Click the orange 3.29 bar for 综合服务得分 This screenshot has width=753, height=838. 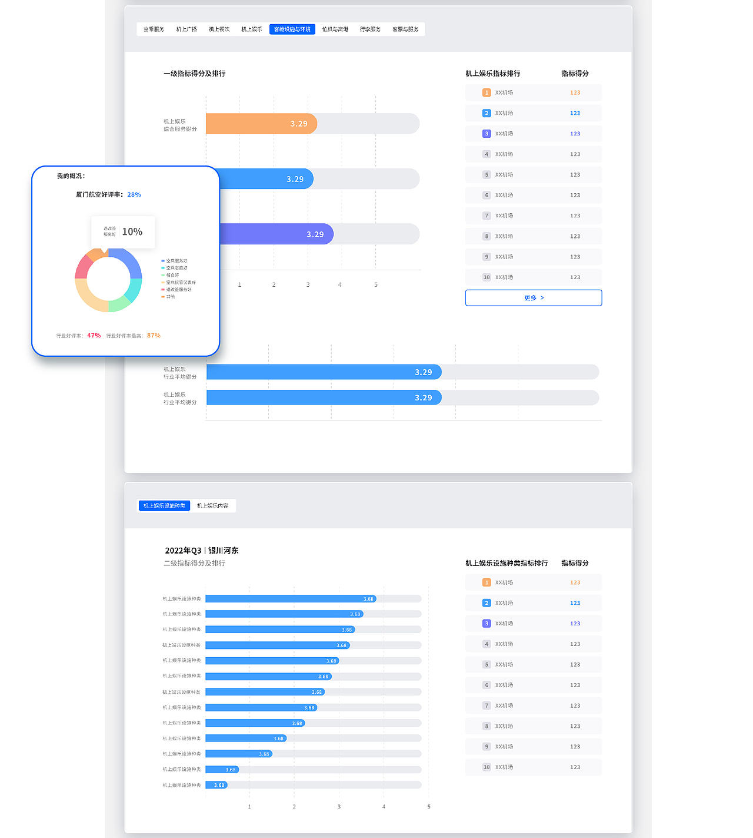(261, 124)
